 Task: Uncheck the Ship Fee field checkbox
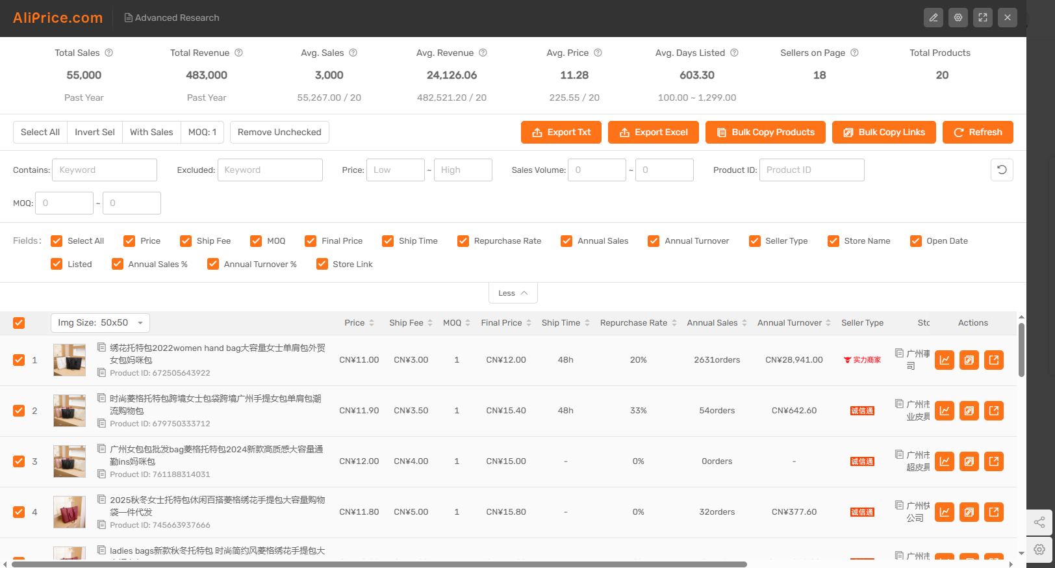[186, 241]
